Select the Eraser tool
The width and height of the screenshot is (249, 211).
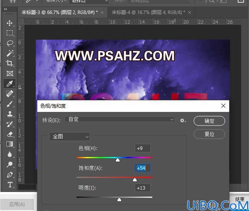coord(10,134)
